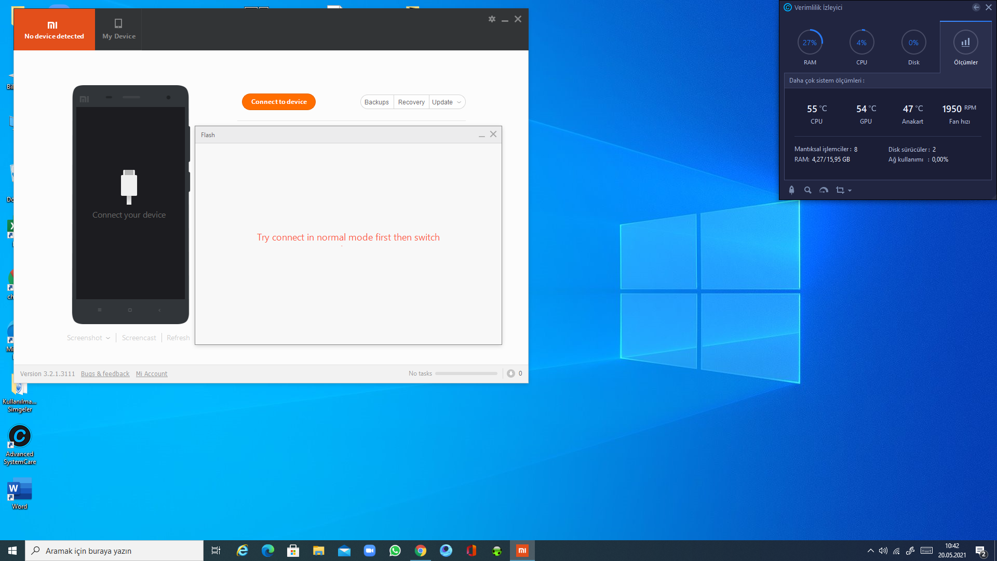Image resolution: width=997 pixels, height=561 pixels.
Task: Click the RAM usage circle
Action: click(x=810, y=43)
